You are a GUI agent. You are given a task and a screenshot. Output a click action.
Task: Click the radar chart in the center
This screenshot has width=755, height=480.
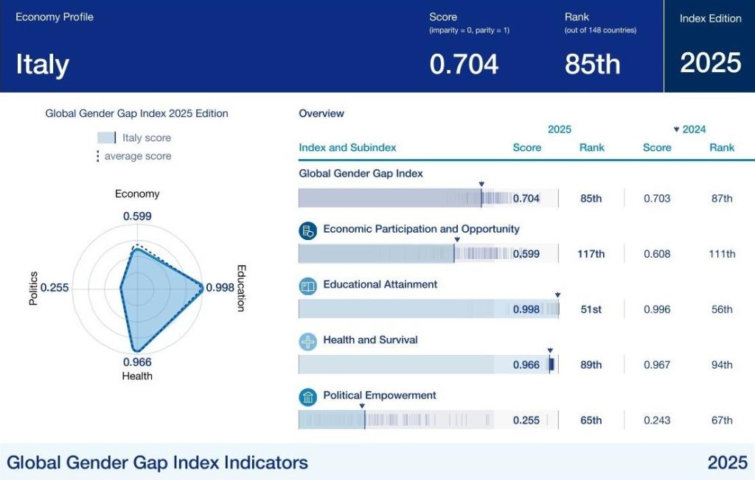click(x=137, y=289)
